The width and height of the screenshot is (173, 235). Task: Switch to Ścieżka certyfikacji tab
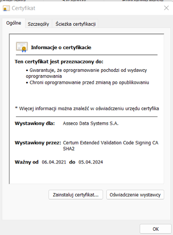76,24
